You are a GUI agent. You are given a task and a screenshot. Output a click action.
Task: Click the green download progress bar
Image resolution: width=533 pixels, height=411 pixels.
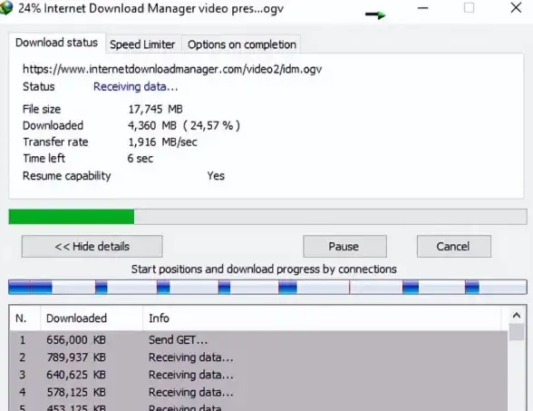tap(268, 217)
